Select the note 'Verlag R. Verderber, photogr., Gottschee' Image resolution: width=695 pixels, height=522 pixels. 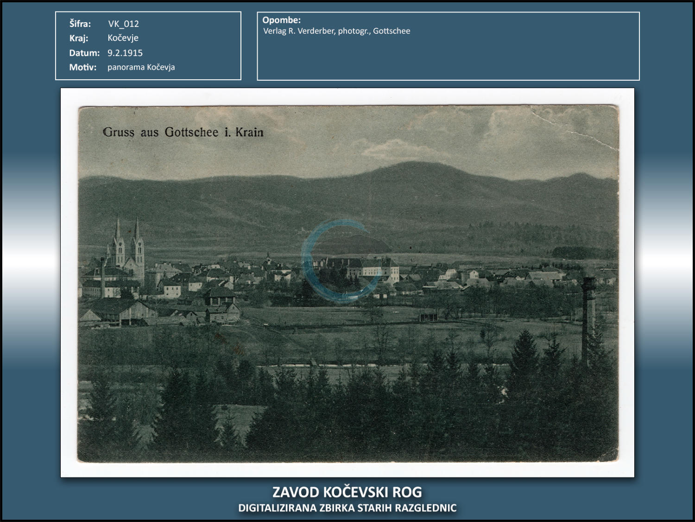click(336, 31)
